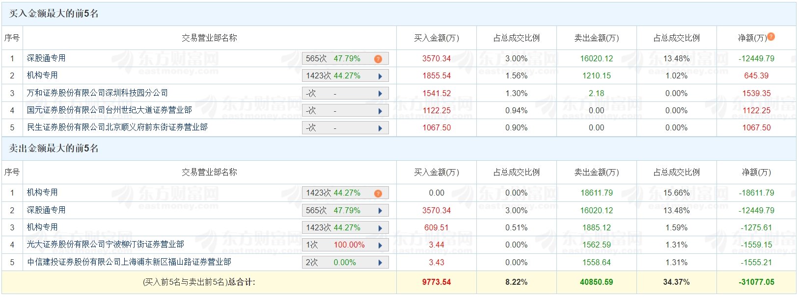Open 国元证券股份有限公司台州世纪大道证券营业部 link

109,110
